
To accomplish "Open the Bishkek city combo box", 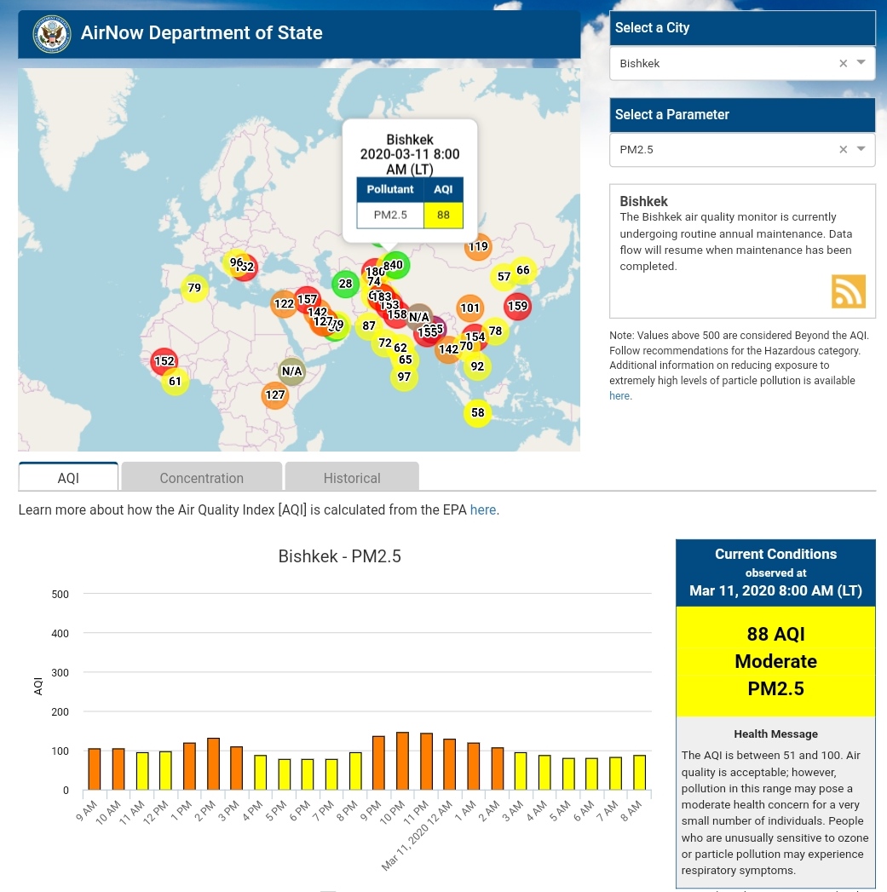I will (x=724, y=63).
